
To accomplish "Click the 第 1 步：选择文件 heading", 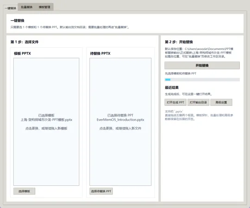I will tap(25, 42).
